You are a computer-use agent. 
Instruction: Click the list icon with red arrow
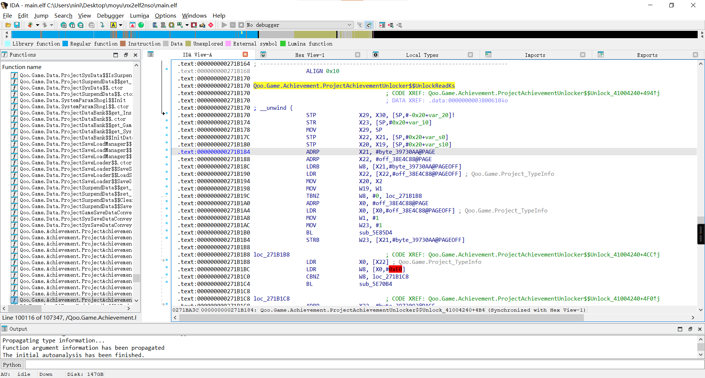[391, 25]
